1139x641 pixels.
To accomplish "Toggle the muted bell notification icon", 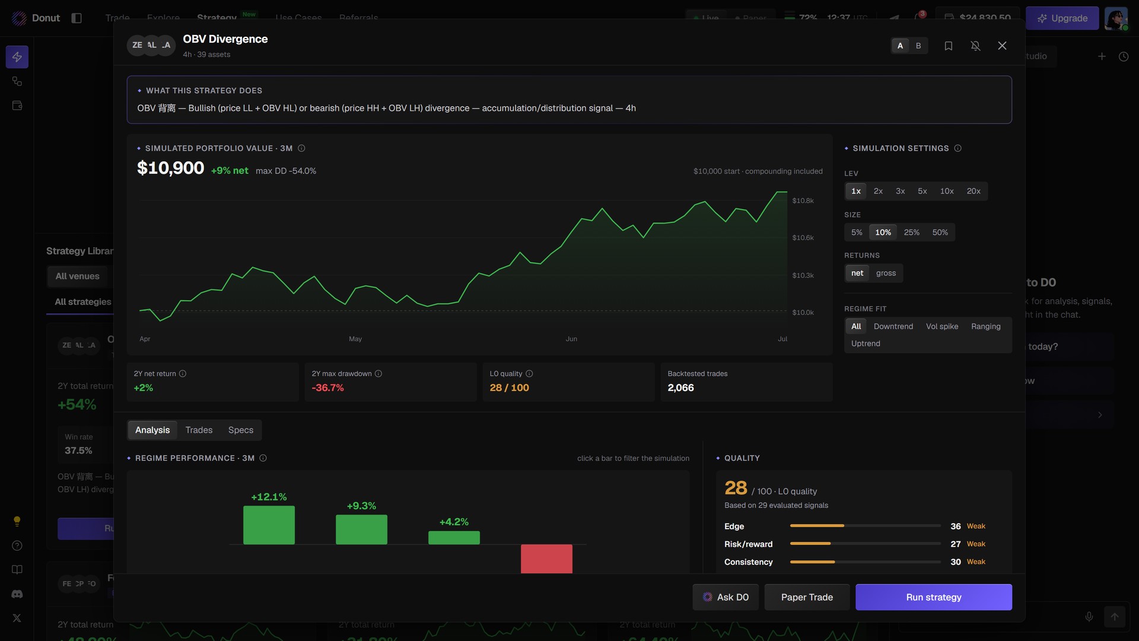I will pos(975,46).
